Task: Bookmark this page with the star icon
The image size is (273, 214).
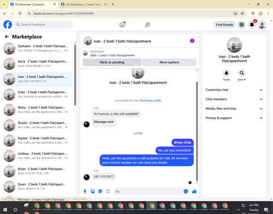Action: tap(242, 14)
